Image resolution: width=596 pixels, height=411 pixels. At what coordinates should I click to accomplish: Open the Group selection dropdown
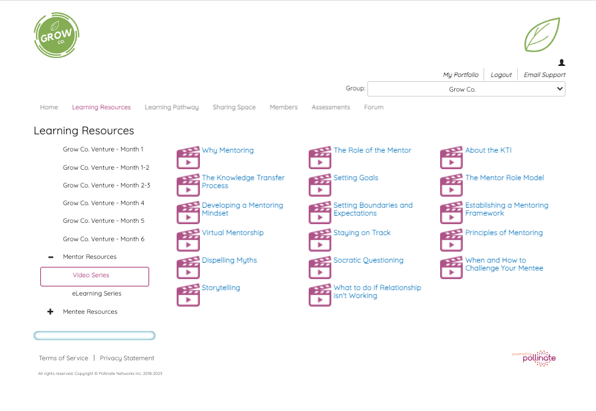click(465, 89)
